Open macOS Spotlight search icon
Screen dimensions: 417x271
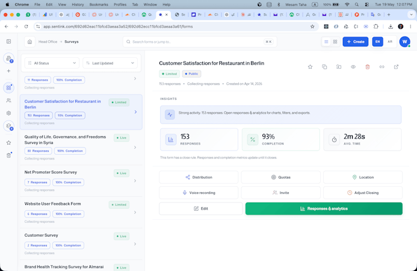point(357,5)
